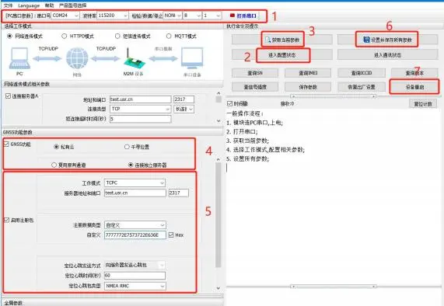Screen dimensions: 444x306
Task: Select the 网络透传模式 radio button
Action: pos(10,37)
